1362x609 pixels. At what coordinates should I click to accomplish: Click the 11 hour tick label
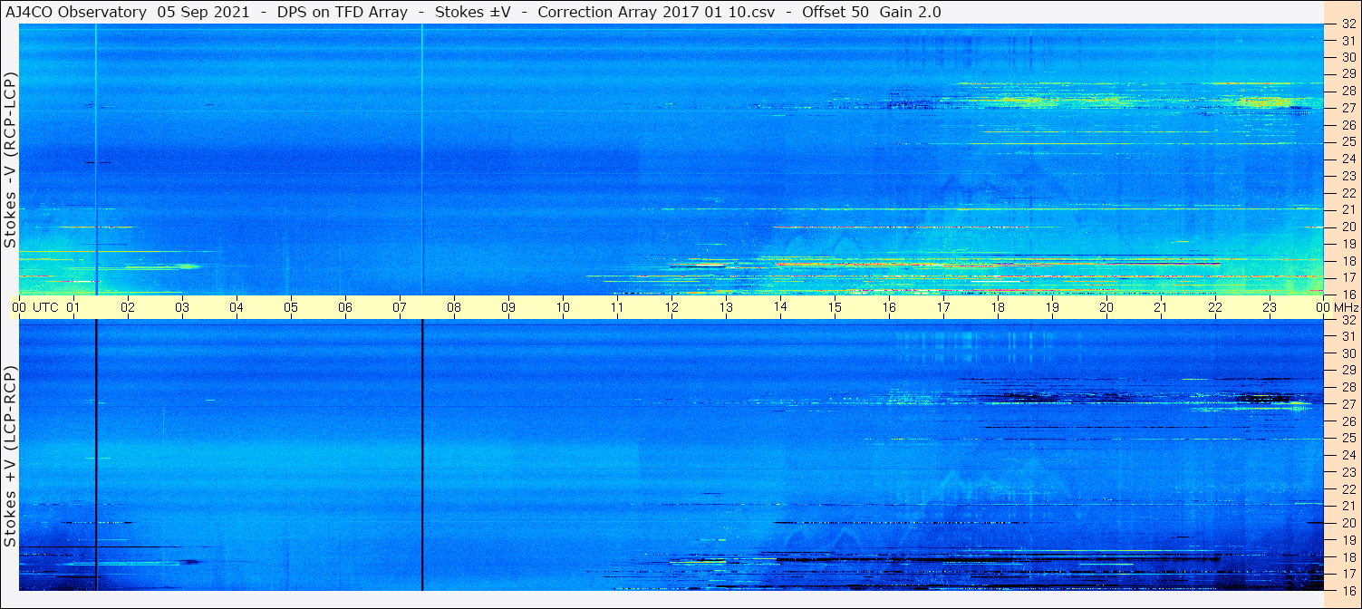(x=617, y=307)
